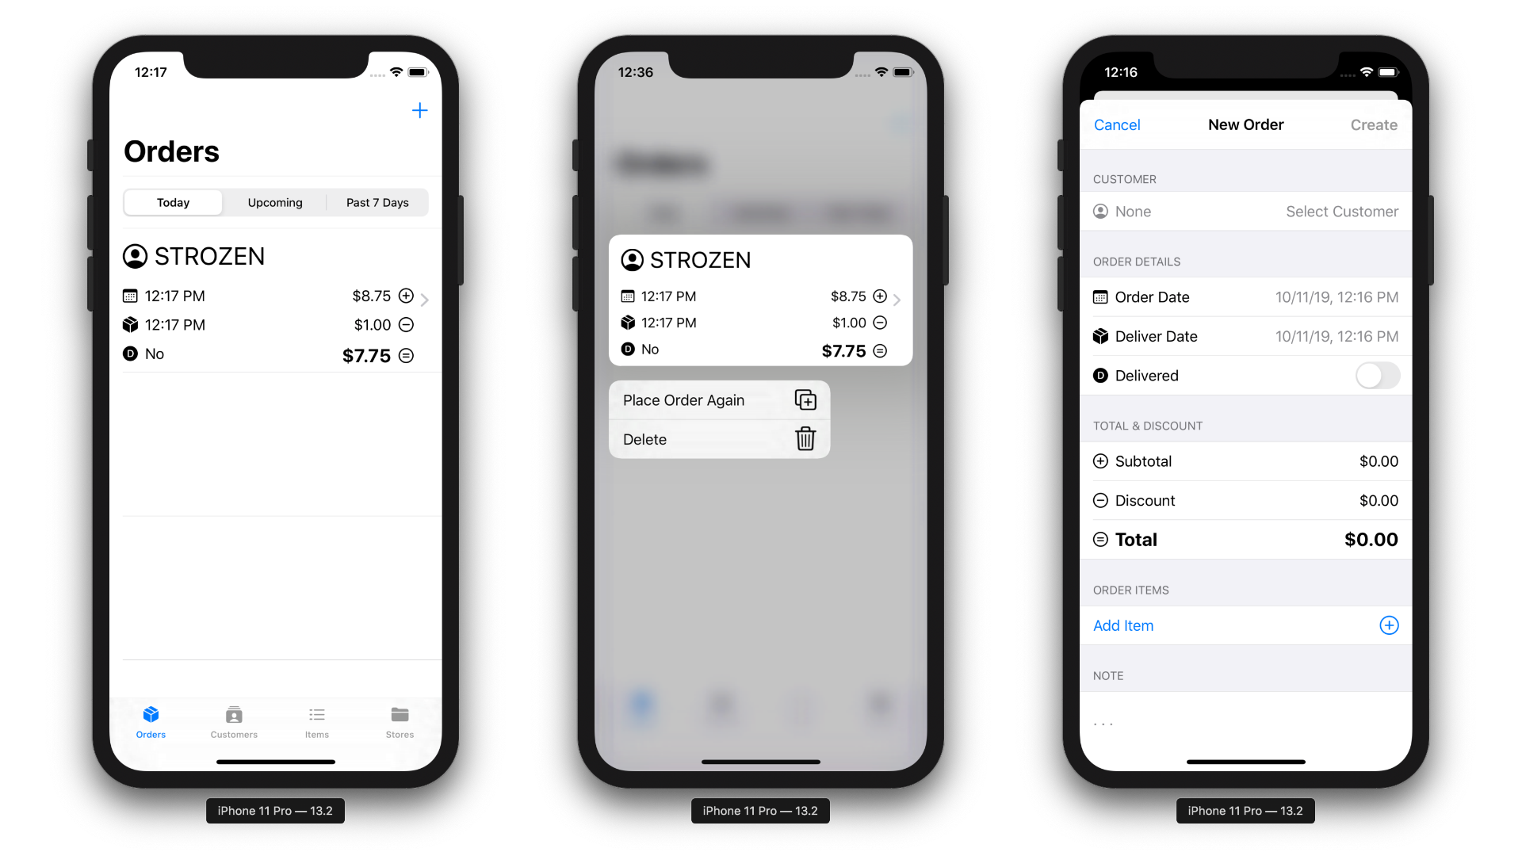Select the Customer field input
This screenshot has height=856, width=1522.
[1246, 211]
